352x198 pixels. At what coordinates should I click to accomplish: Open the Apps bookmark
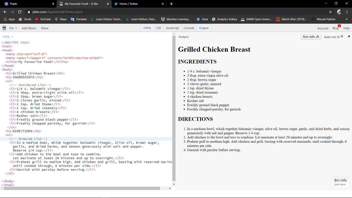click(9, 19)
